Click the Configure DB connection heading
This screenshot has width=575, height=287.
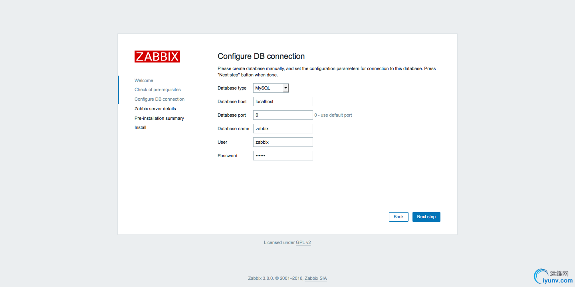[x=261, y=56]
